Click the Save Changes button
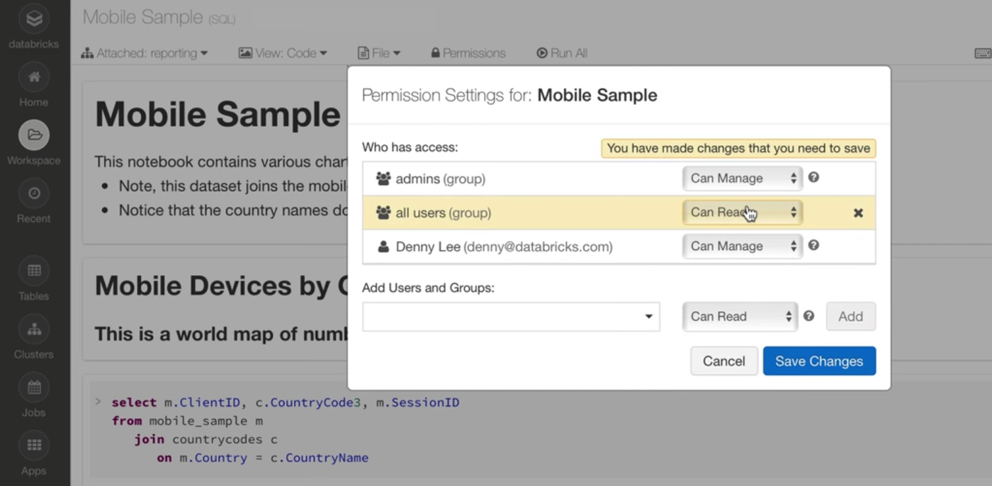The width and height of the screenshot is (992, 486). point(818,361)
